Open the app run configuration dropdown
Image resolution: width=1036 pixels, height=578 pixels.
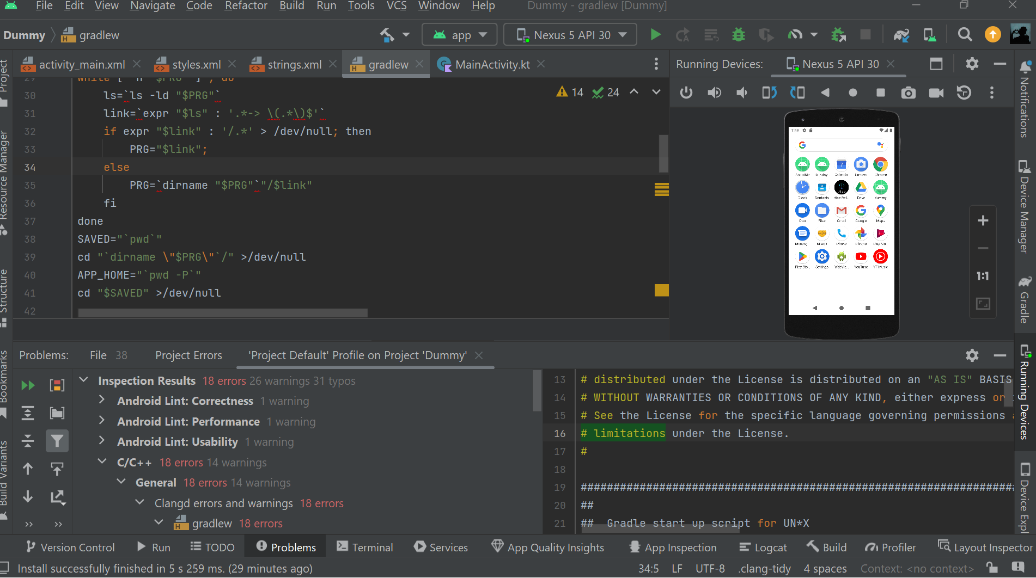click(459, 35)
